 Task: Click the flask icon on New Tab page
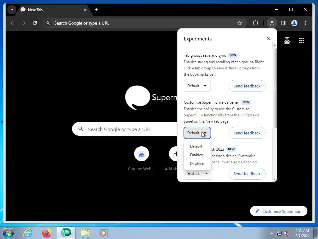[287, 40]
